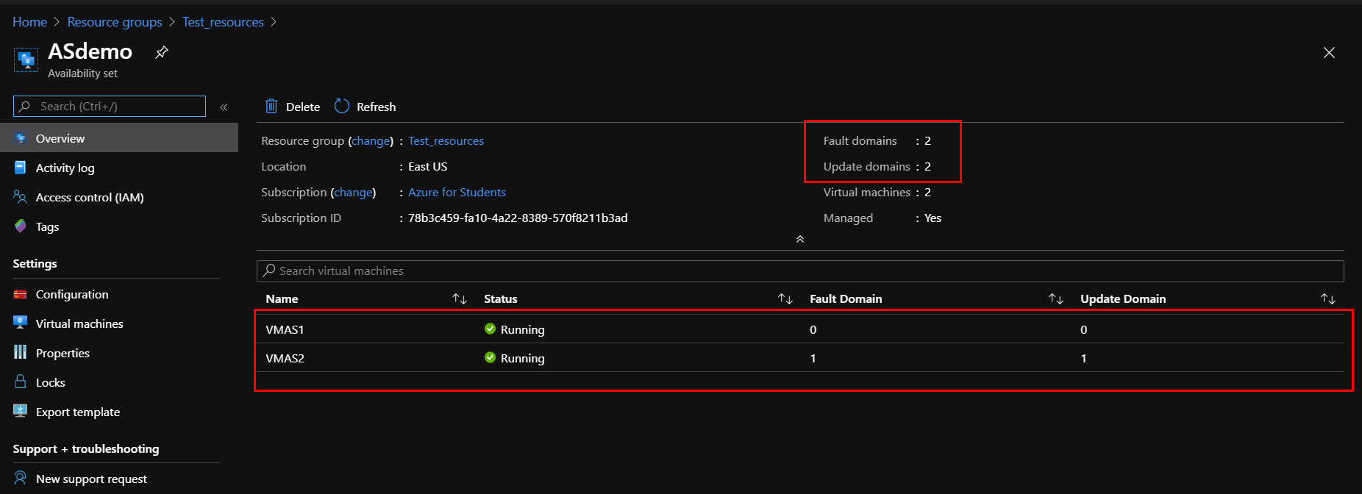Click the Refresh circular arrow icon
This screenshot has width=1362, height=494.
tap(342, 107)
